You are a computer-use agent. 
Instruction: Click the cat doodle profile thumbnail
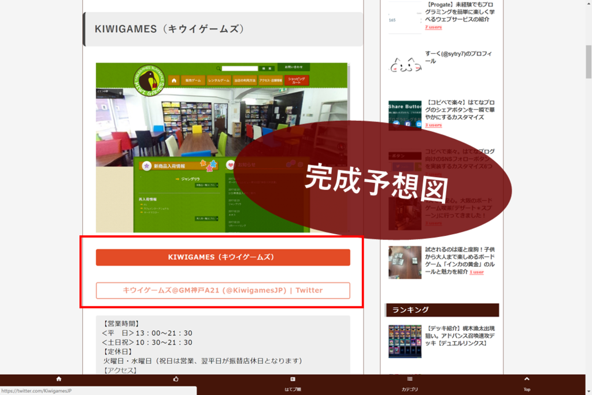[405, 66]
